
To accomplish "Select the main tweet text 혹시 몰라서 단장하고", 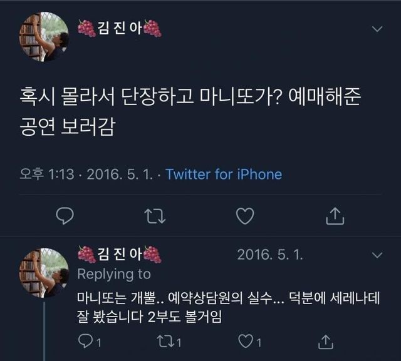I will click(107, 96).
